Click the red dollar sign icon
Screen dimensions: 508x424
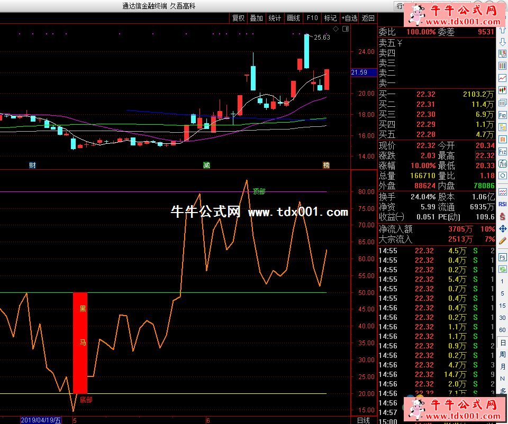503,217
